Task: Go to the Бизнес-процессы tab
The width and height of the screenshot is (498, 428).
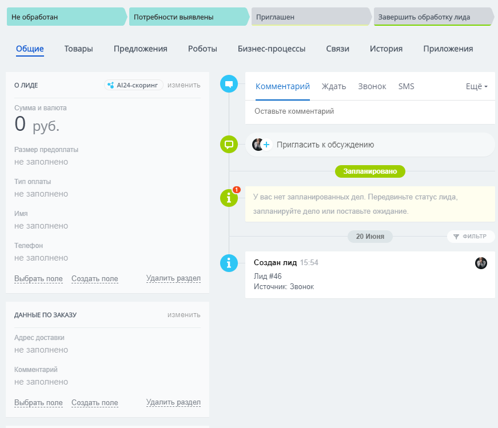Action: (272, 49)
